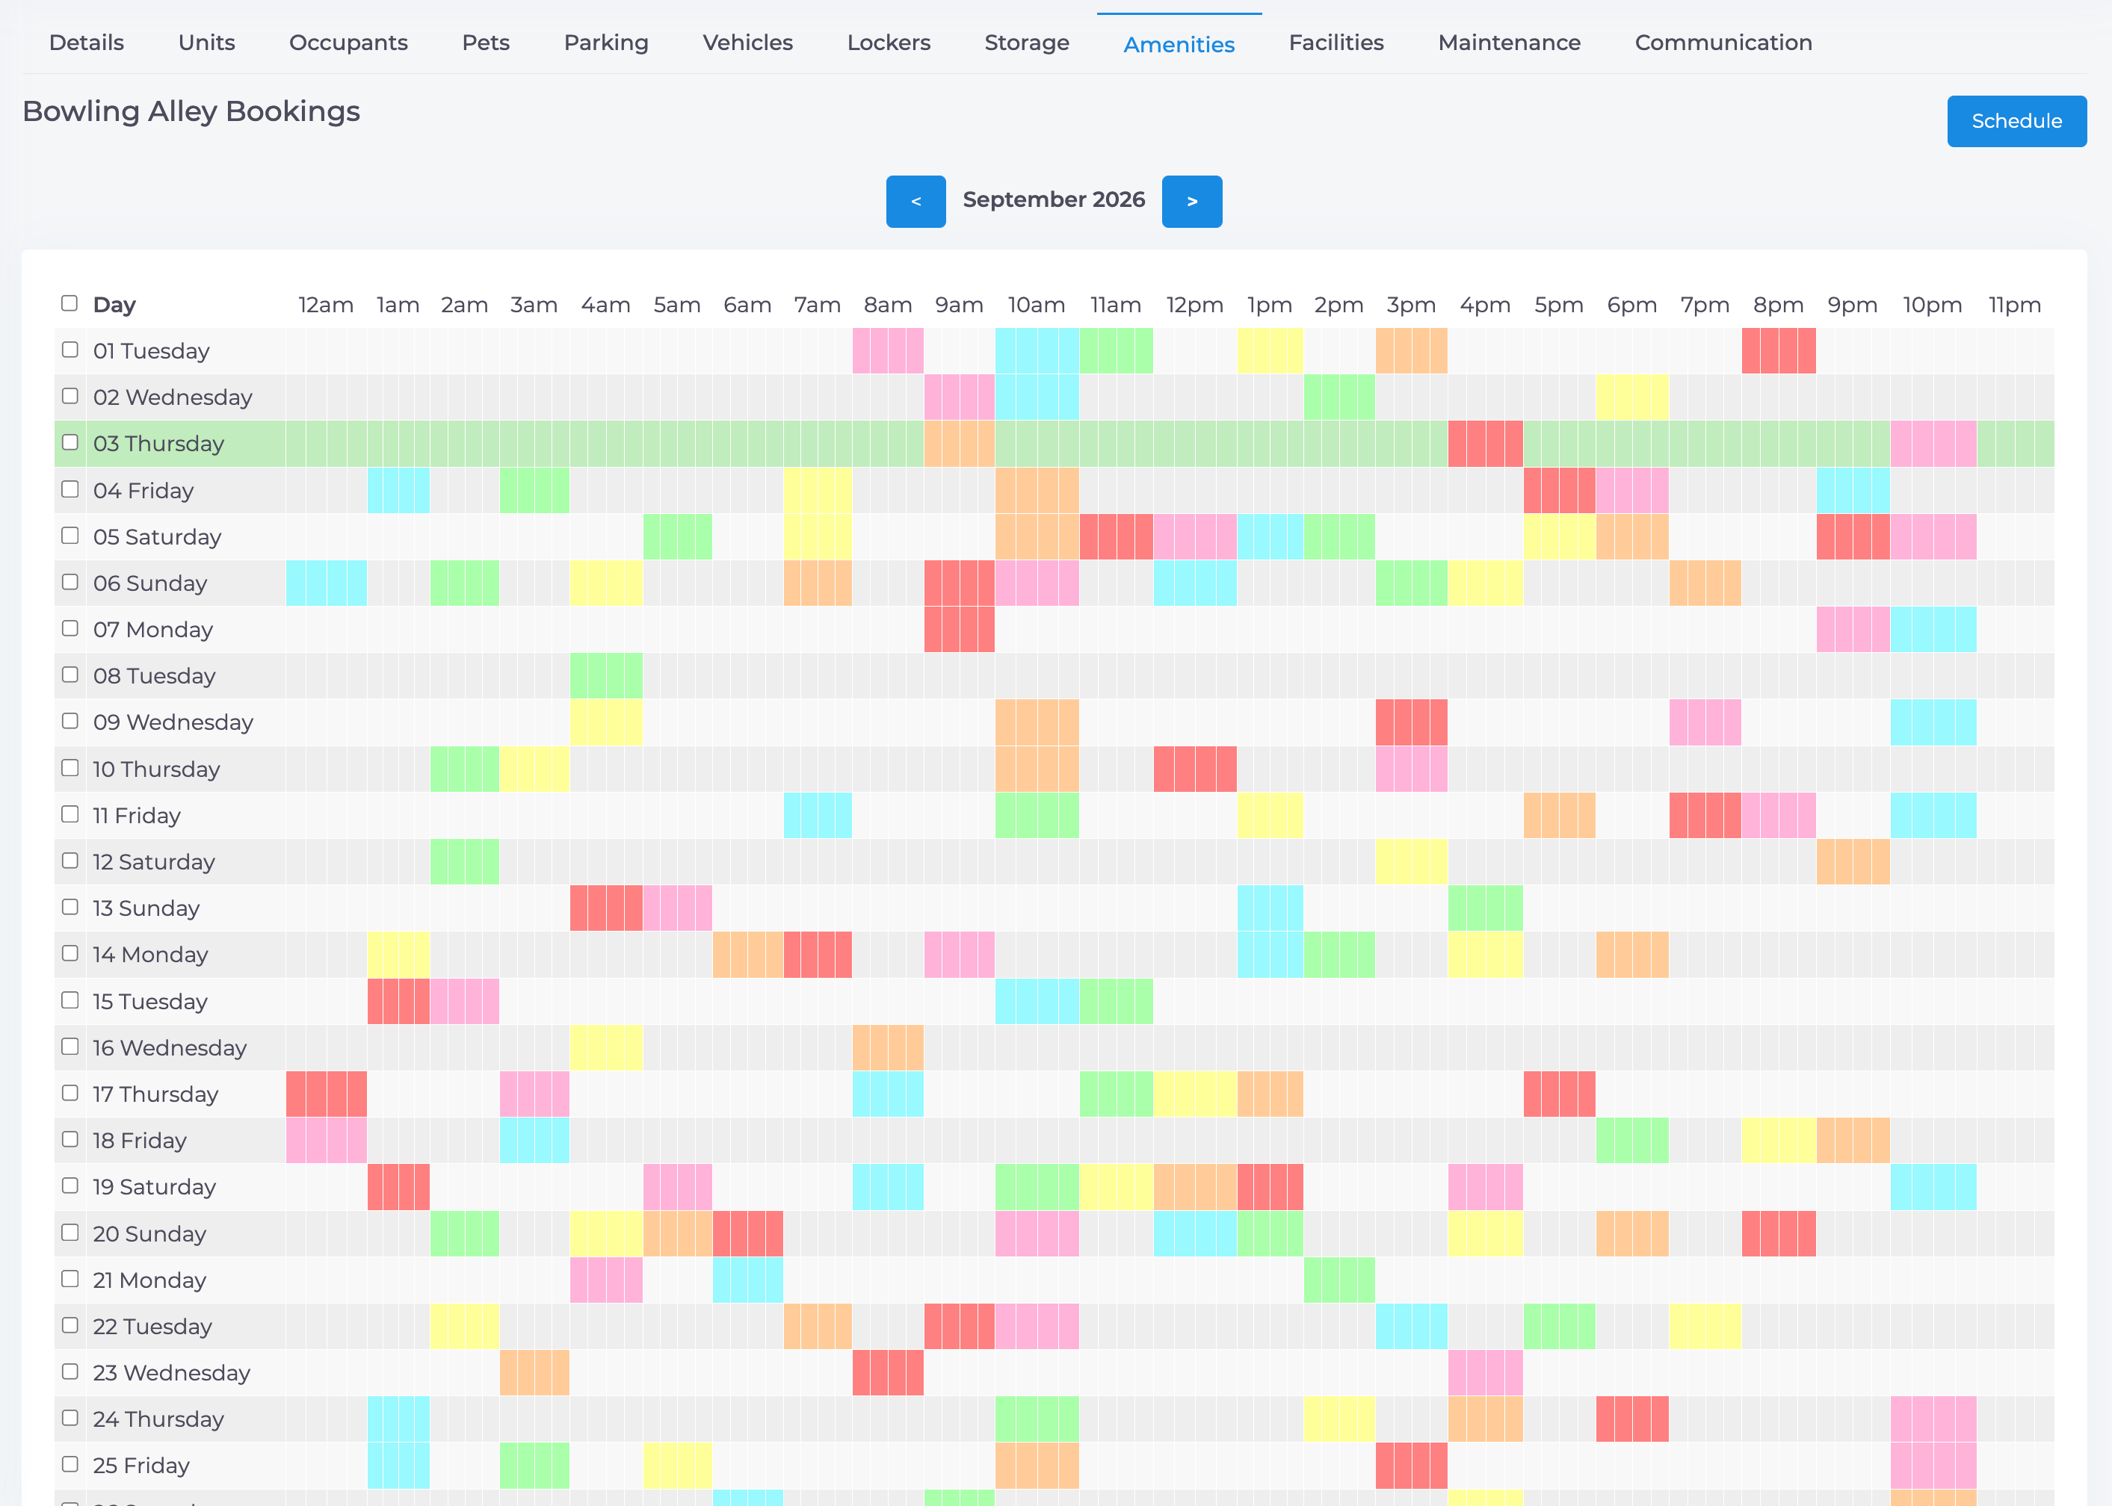This screenshot has height=1506, width=2112.
Task: Open the red 12pm booking on 10 Thursday
Action: tap(1195, 769)
